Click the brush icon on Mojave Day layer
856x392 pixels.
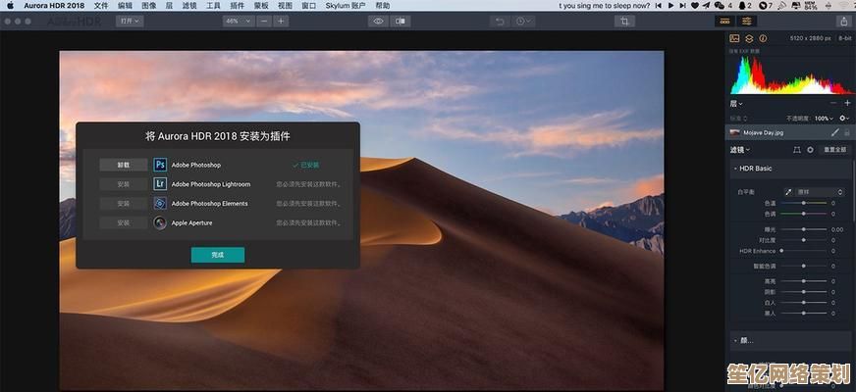point(835,132)
